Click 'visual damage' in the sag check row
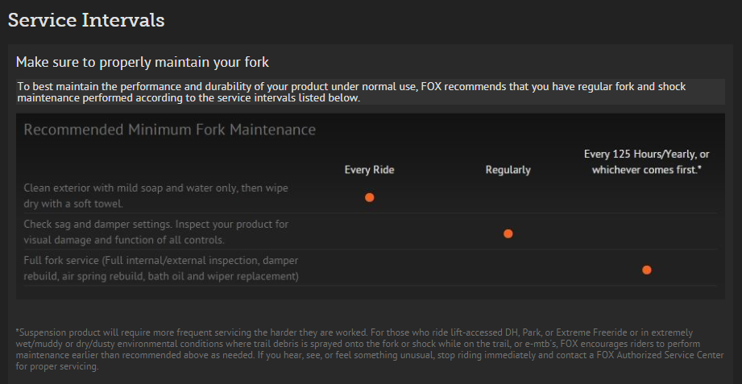This screenshot has height=384, width=742. (56, 240)
